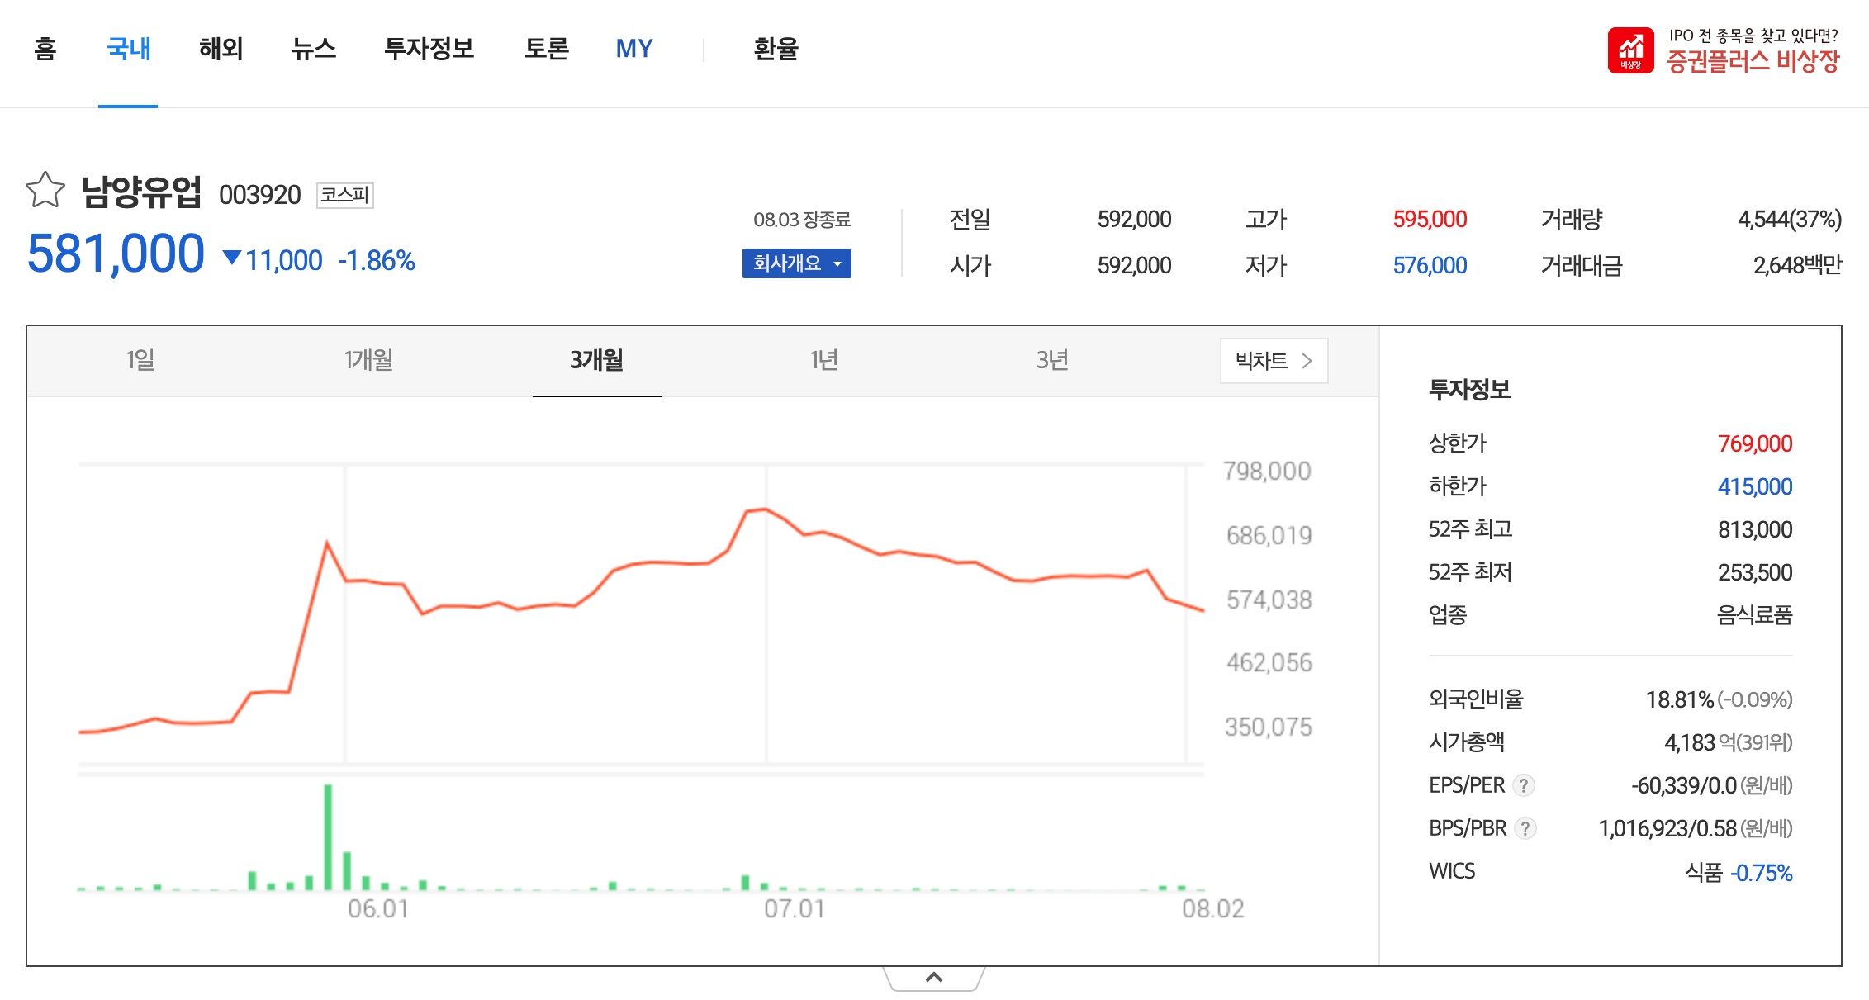Image resolution: width=1869 pixels, height=1000 pixels.
Task: Open the 뉴스 menu
Action: [314, 49]
